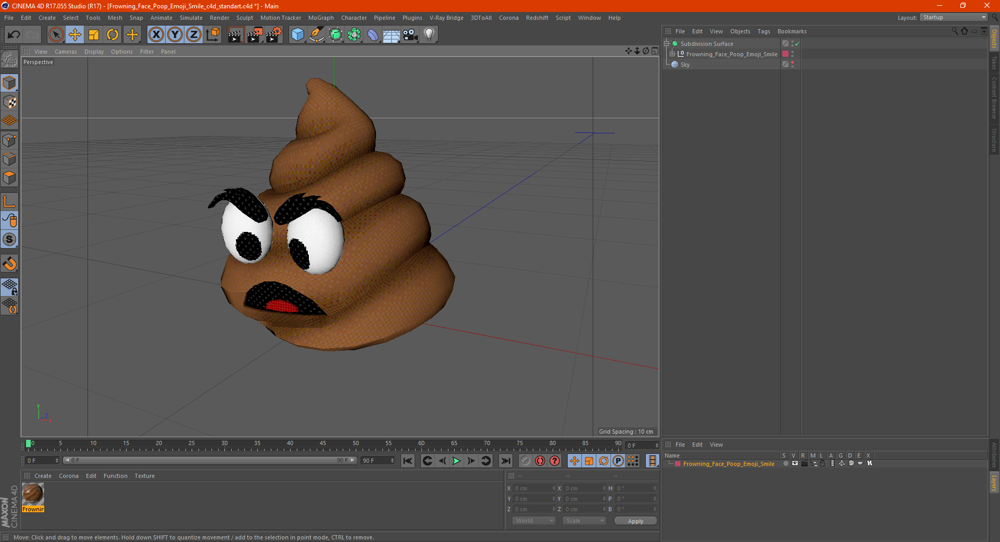The width and height of the screenshot is (1000, 542).
Task: Activate the Move tool in top toolbar
Action: coord(75,35)
